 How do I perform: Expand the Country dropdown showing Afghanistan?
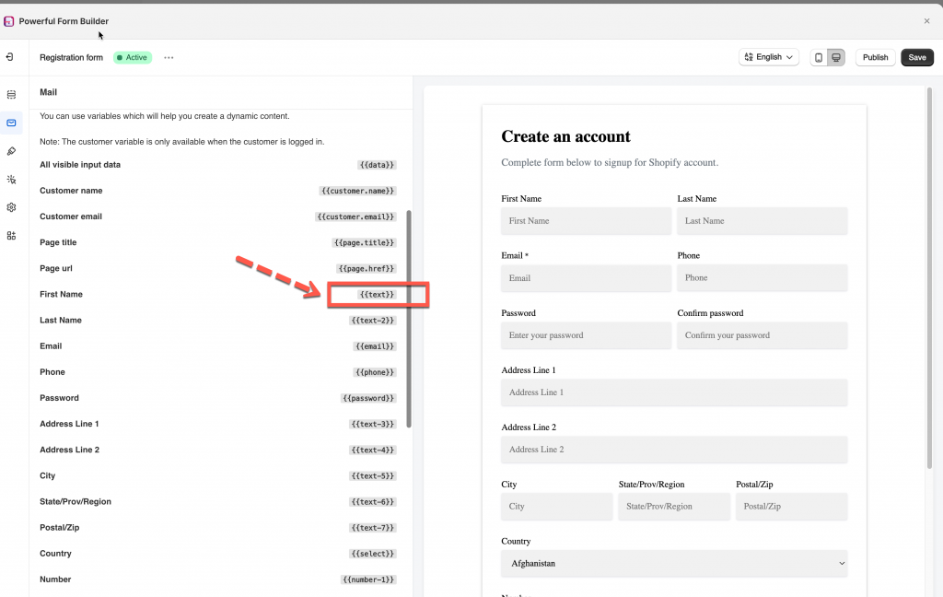(x=674, y=563)
